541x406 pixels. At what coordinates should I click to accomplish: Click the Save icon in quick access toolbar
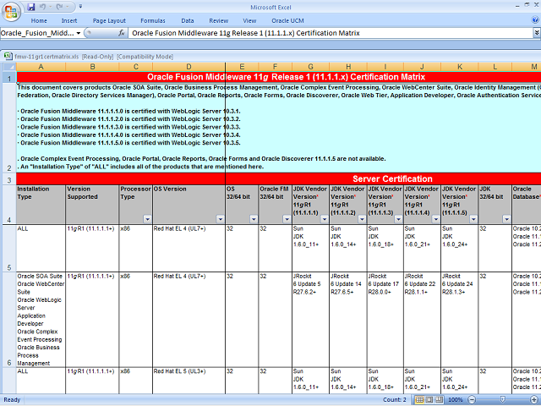pos(31,7)
